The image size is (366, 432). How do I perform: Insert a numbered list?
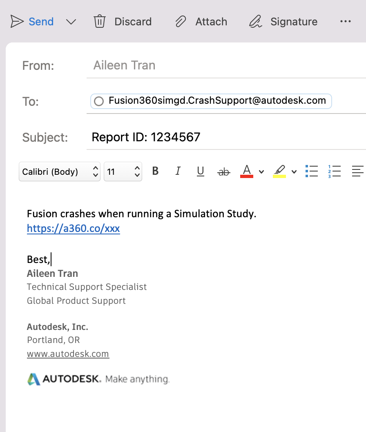click(x=334, y=171)
